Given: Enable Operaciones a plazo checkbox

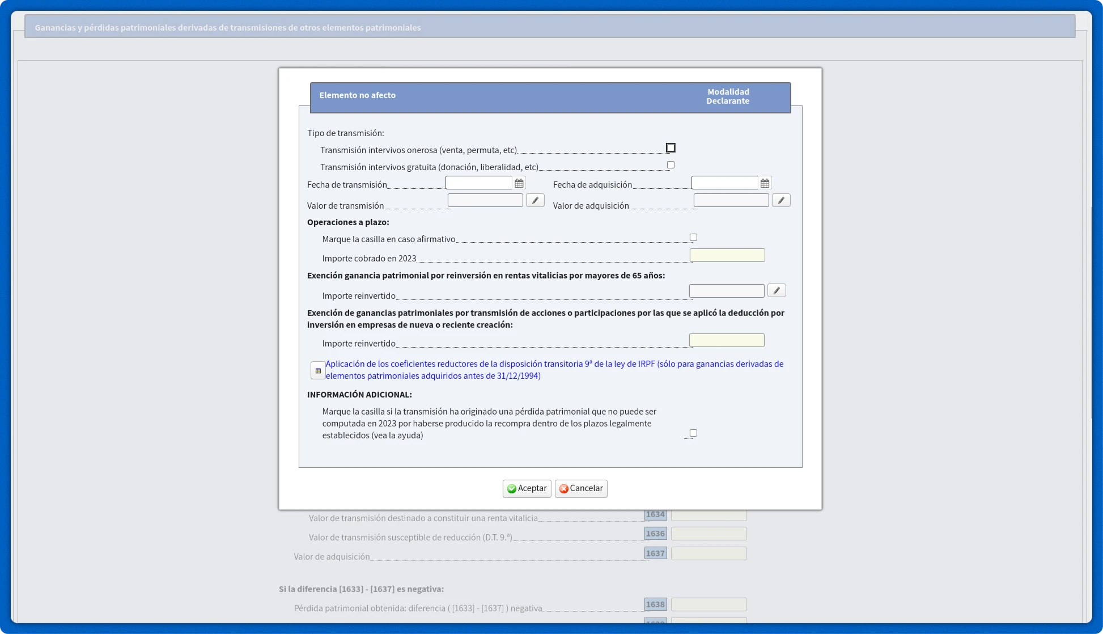Looking at the screenshot, I should (693, 238).
